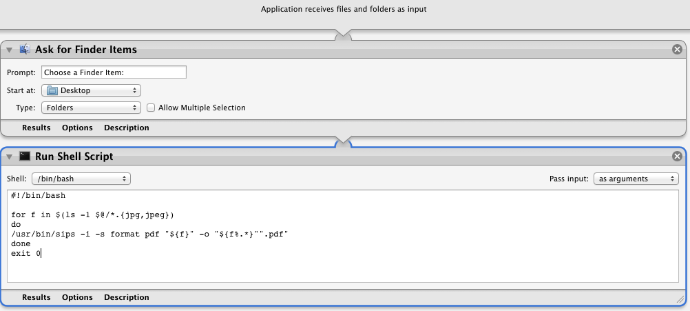Collapse the Ask for Finder Items action
Viewport: 690px width, 311px height.
pos(10,50)
